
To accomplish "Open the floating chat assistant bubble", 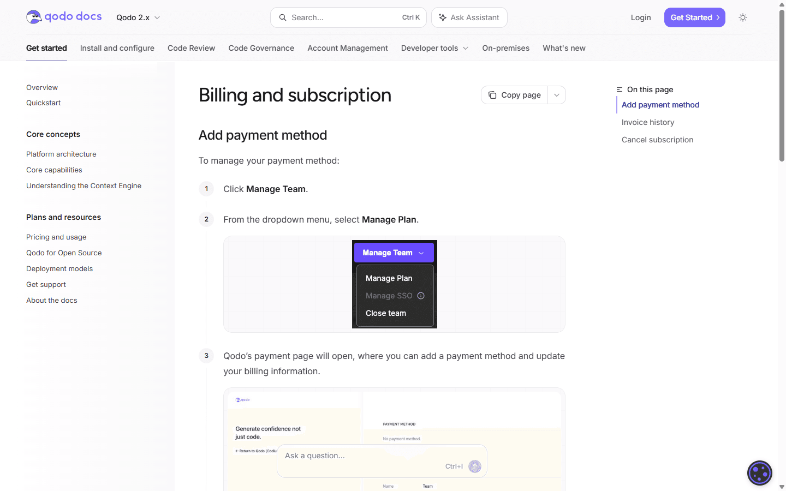I will tap(760, 473).
